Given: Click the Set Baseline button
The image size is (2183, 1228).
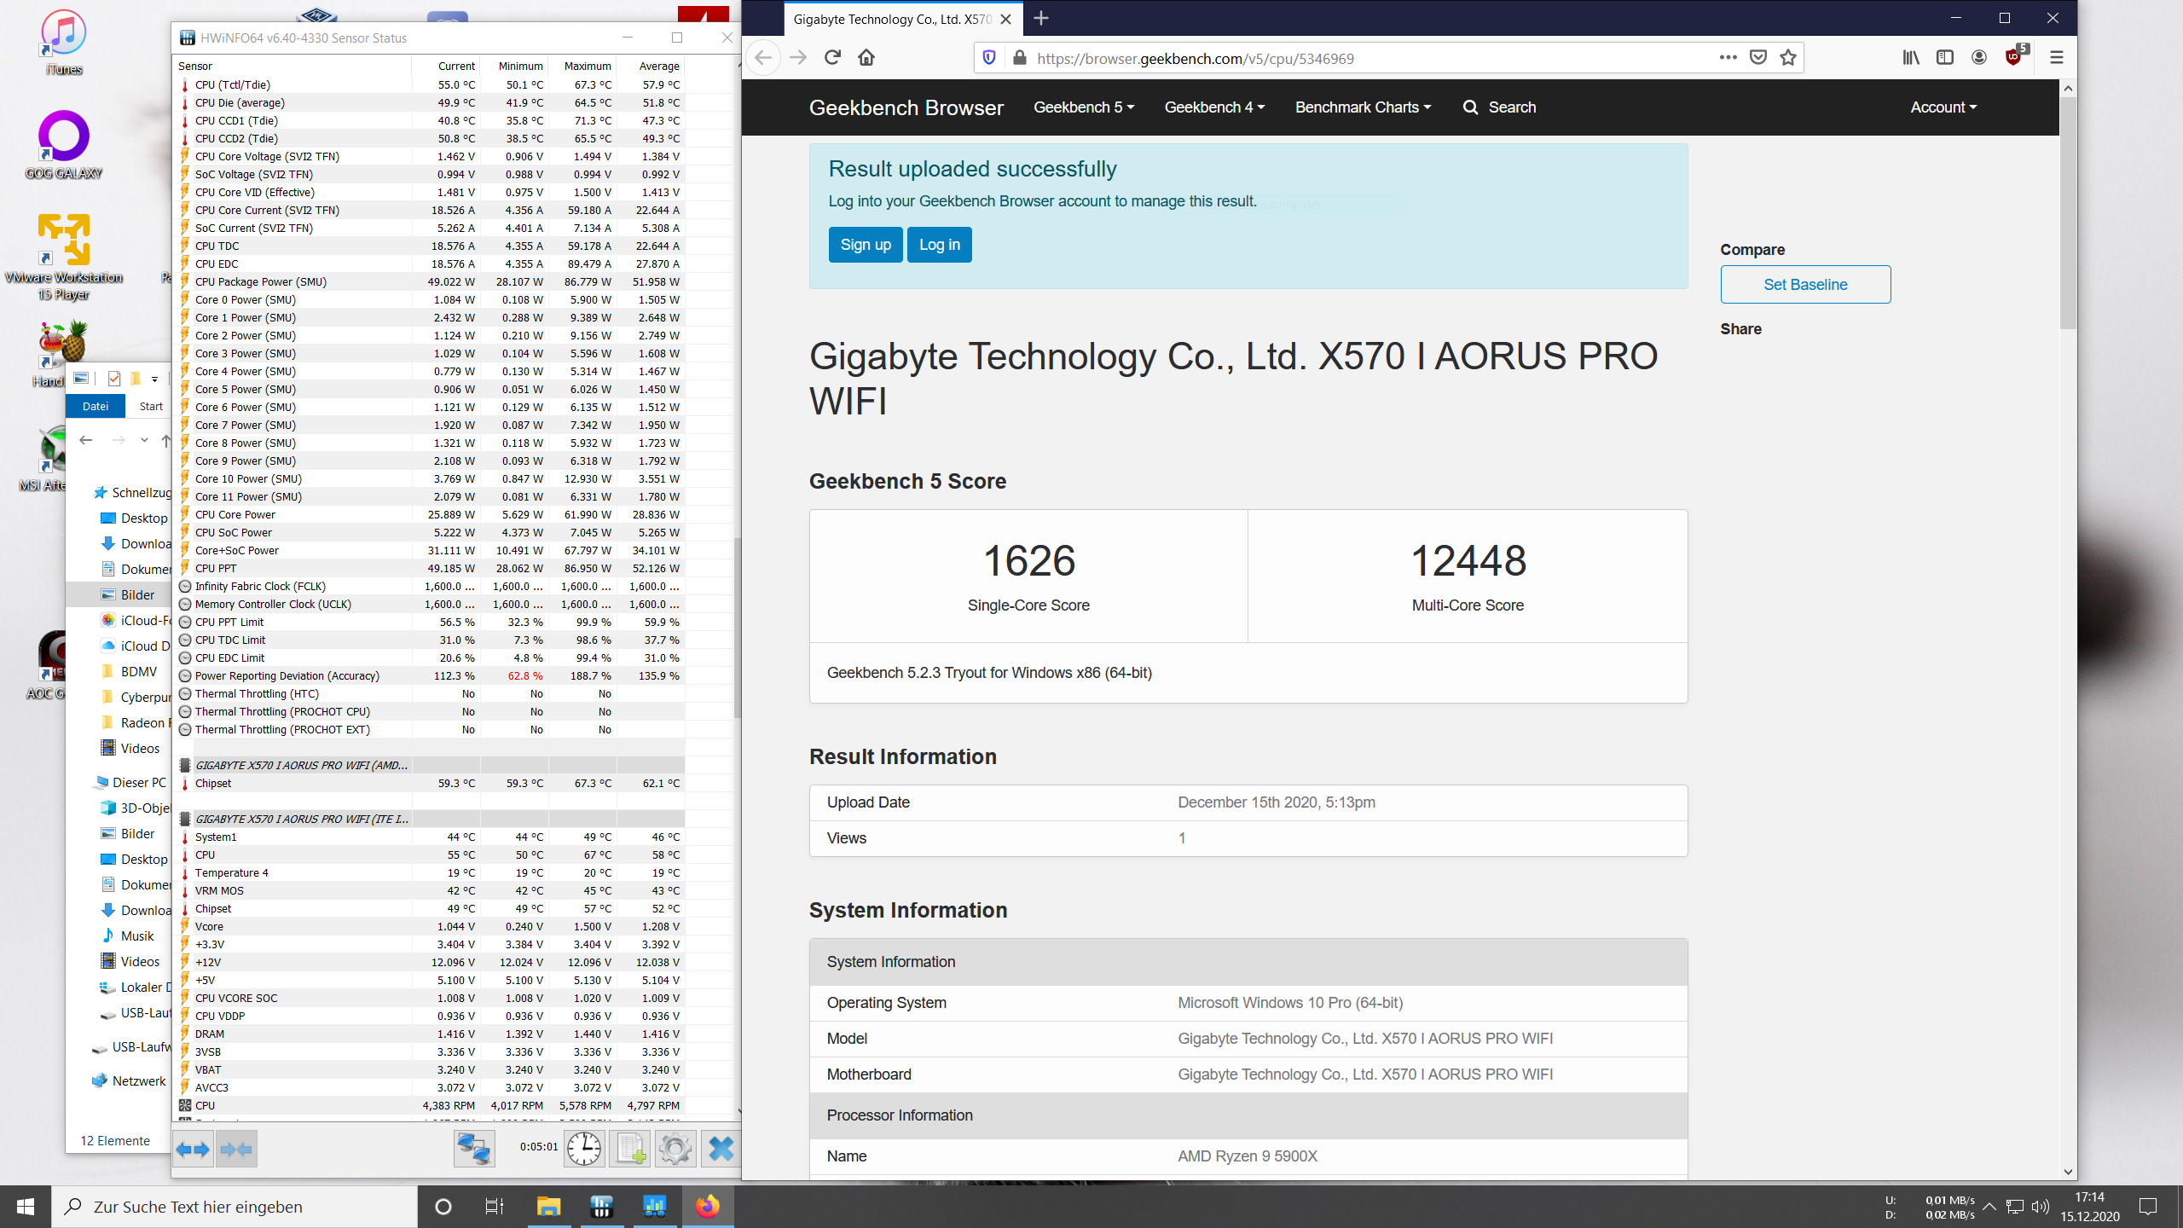Looking at the screenshot, I should [x=1805, y=285].
